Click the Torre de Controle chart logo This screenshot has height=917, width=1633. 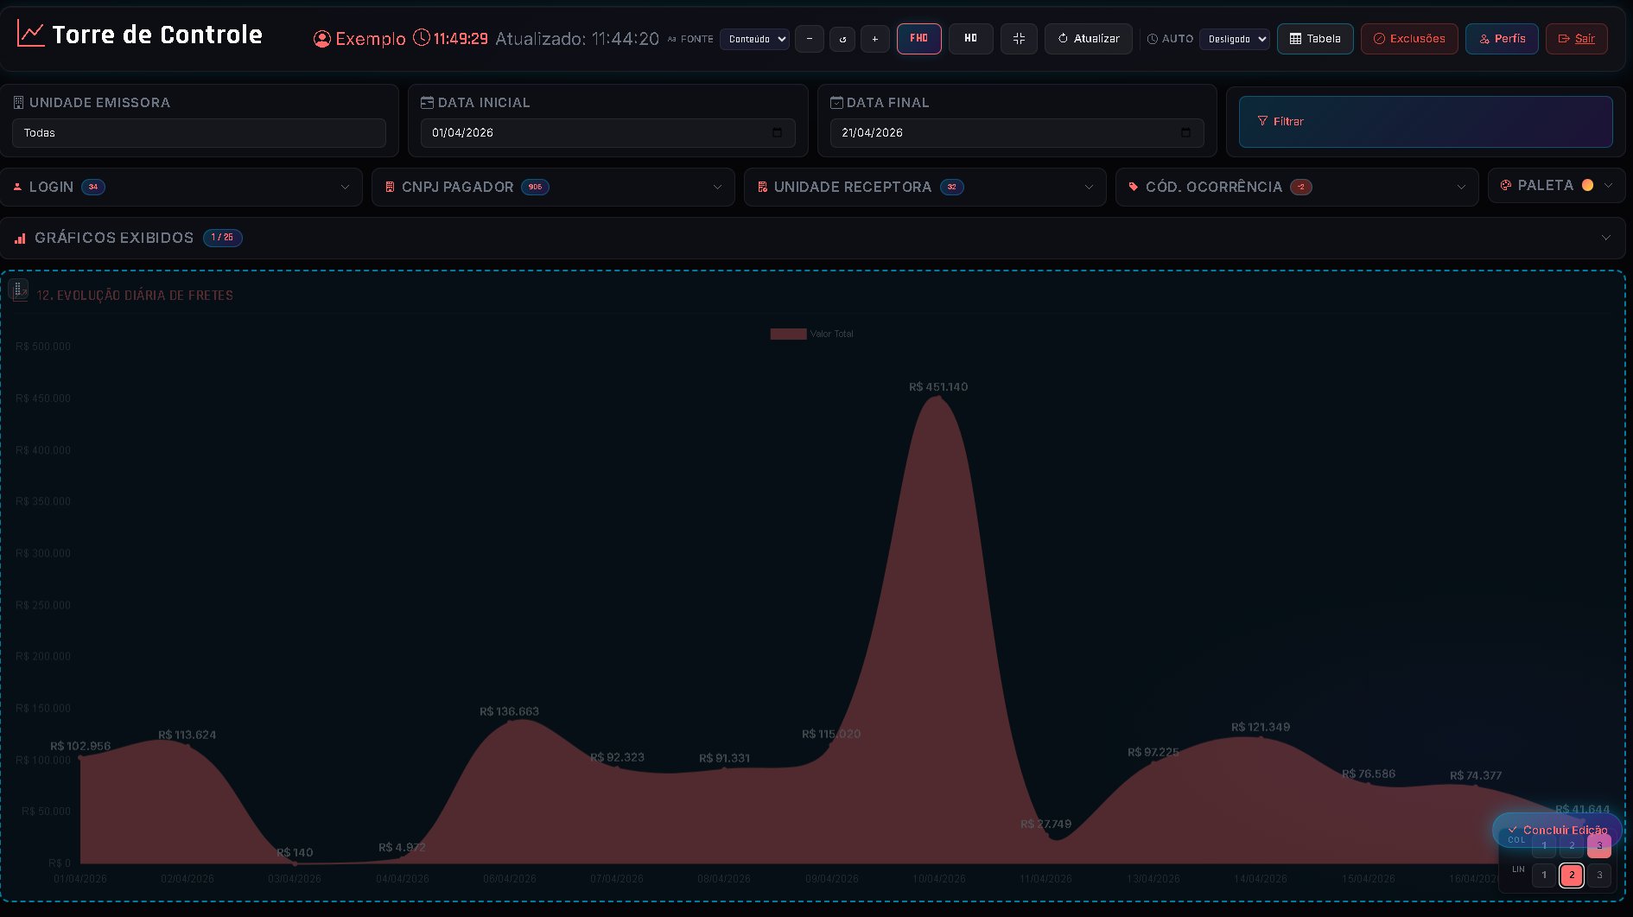(x=31, y=35)
